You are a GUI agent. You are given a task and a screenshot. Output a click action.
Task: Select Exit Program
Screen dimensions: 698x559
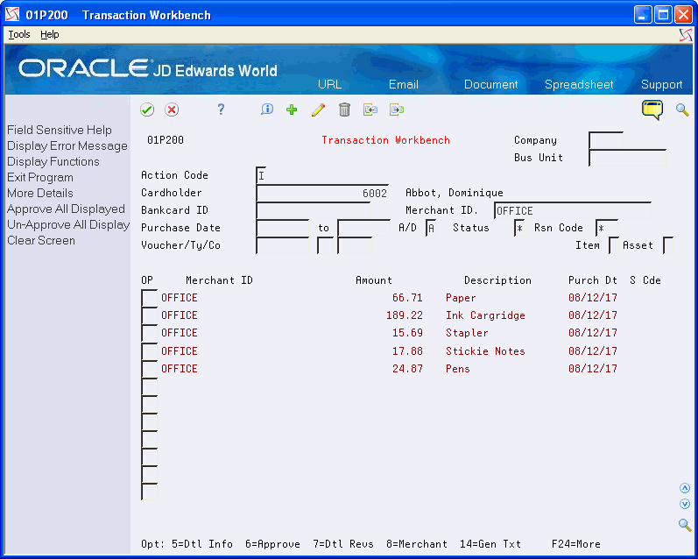pyautogui.click(x=40, y=177)
